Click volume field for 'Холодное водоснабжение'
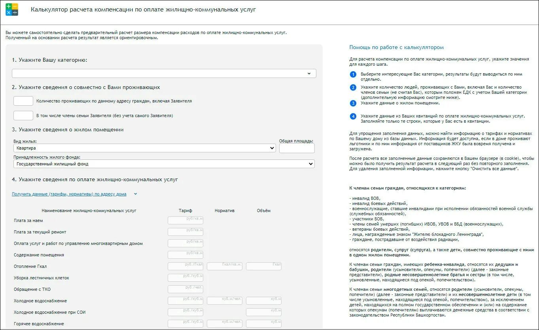 click(264, 301)
